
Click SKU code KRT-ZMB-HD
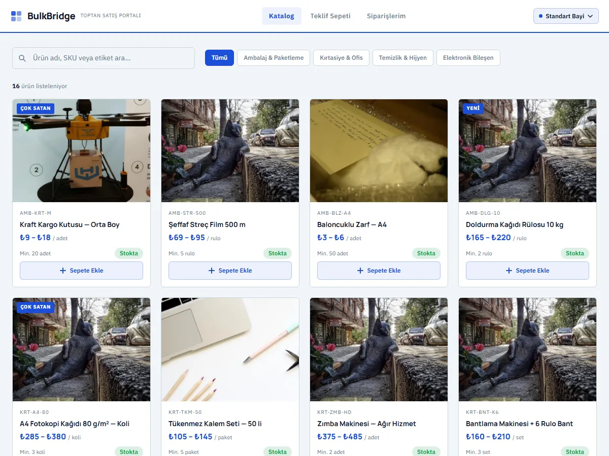[x=334, y=412]
